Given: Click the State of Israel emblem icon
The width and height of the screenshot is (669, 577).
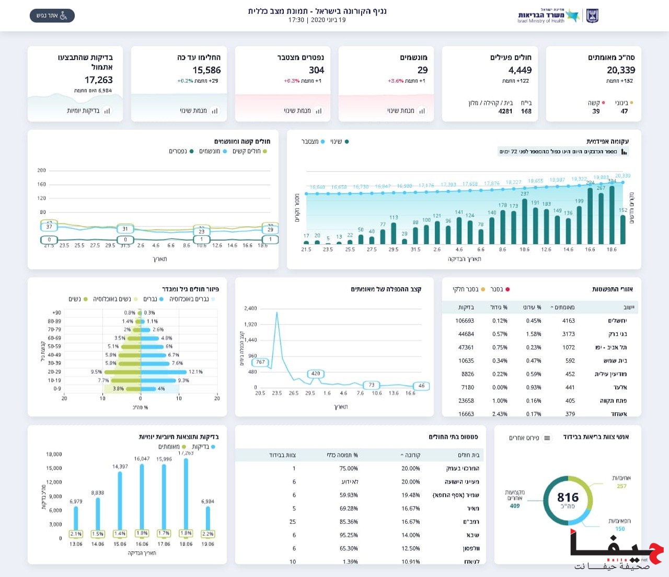Looking at the screenshot, I should point(592,16).
